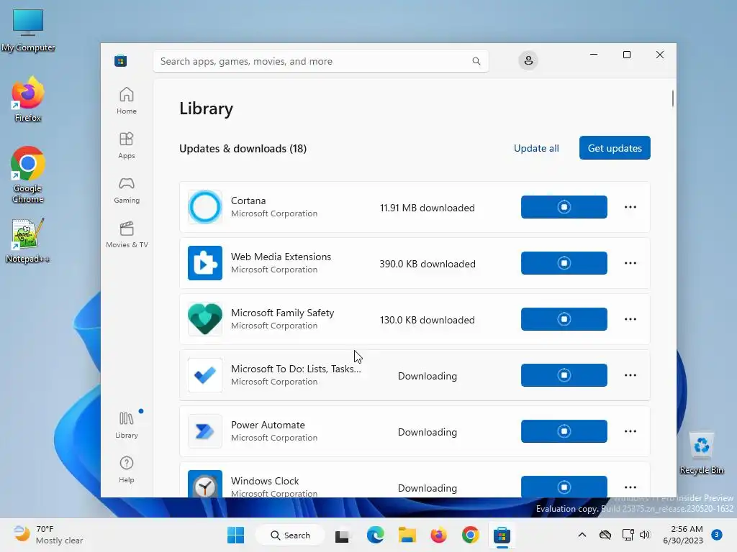The height and width of the screenshot is (552, 737).
Task: Open the Library section in sidebar
Action: click(x=127, y=425)
